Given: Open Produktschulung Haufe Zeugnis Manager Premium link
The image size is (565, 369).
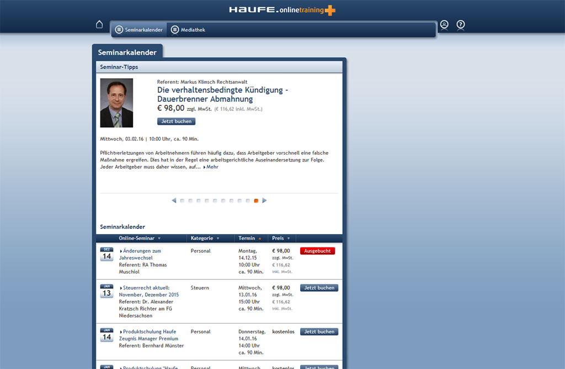Looking at the screenshot, I should click(148, 335).
